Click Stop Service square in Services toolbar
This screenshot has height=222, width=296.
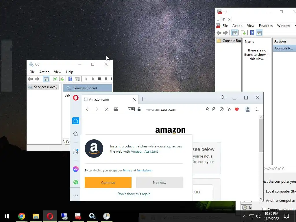99,79
